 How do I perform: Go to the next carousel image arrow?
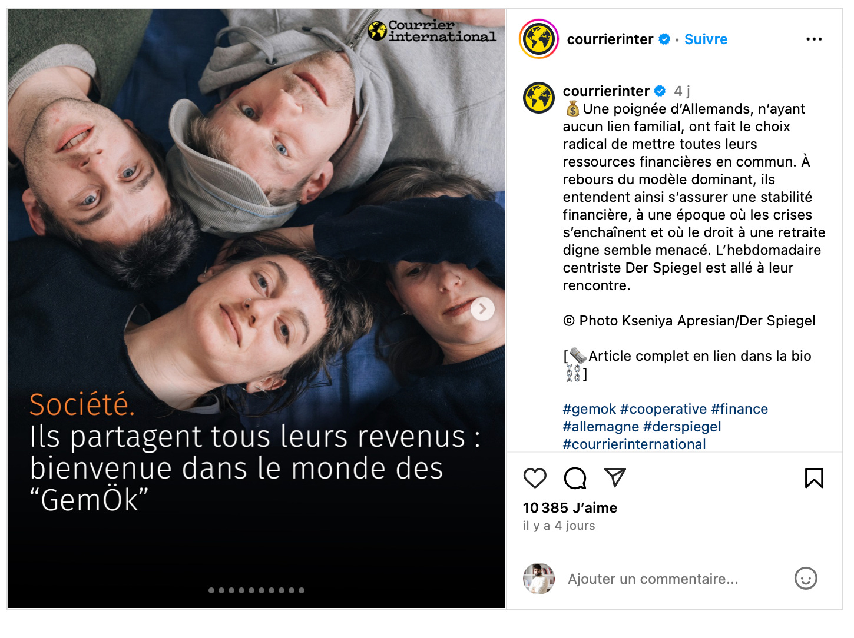pyautogui.click(x=482, y=308)
